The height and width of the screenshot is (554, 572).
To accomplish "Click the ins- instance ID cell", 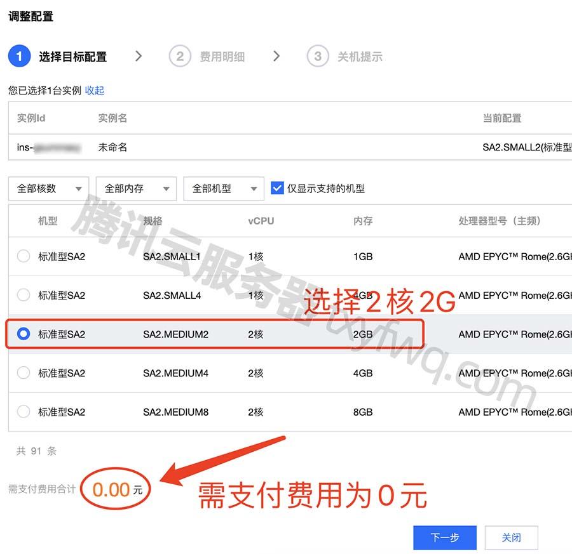I will 48,147.
